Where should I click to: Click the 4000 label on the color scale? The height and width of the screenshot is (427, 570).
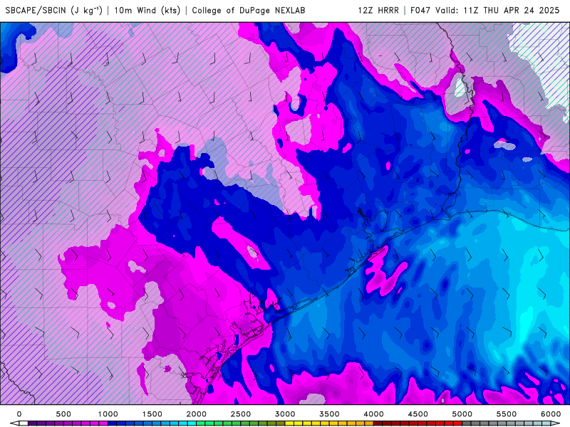pos(373,414)
